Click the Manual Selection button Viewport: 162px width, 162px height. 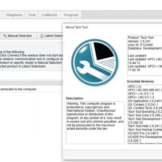coord(18,36)
